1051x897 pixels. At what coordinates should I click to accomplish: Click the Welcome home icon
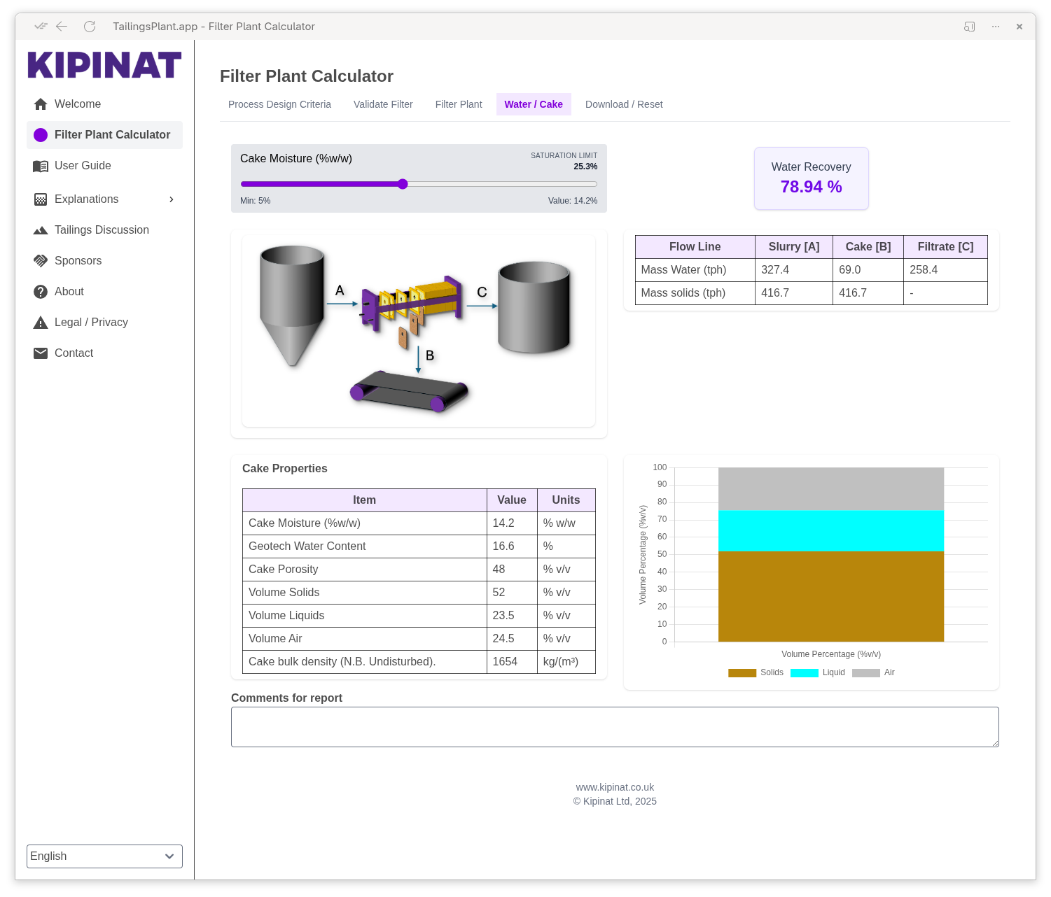pos(41,104)
